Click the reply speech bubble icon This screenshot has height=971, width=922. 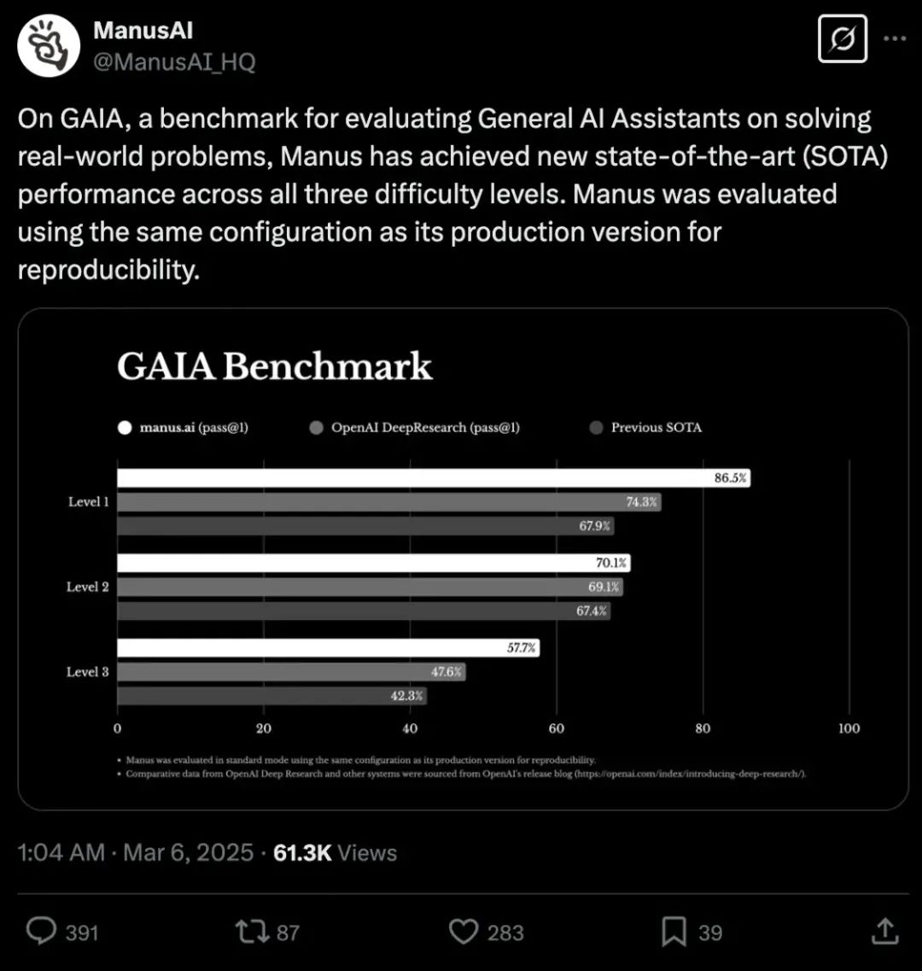coord(42,932)
